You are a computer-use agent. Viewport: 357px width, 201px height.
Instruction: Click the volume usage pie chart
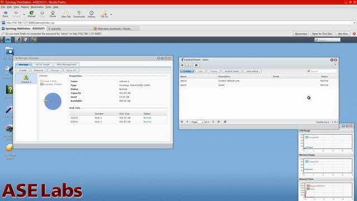[x=52, y=101]
